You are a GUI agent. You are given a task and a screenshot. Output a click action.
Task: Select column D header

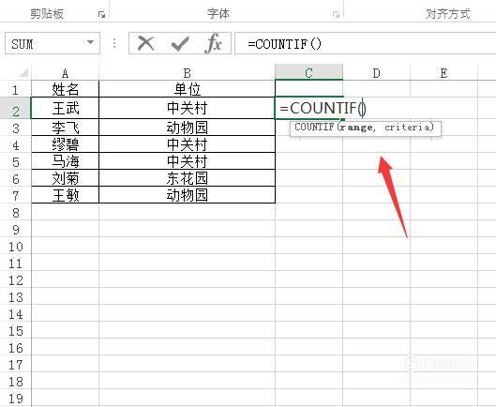pos(376,73)
